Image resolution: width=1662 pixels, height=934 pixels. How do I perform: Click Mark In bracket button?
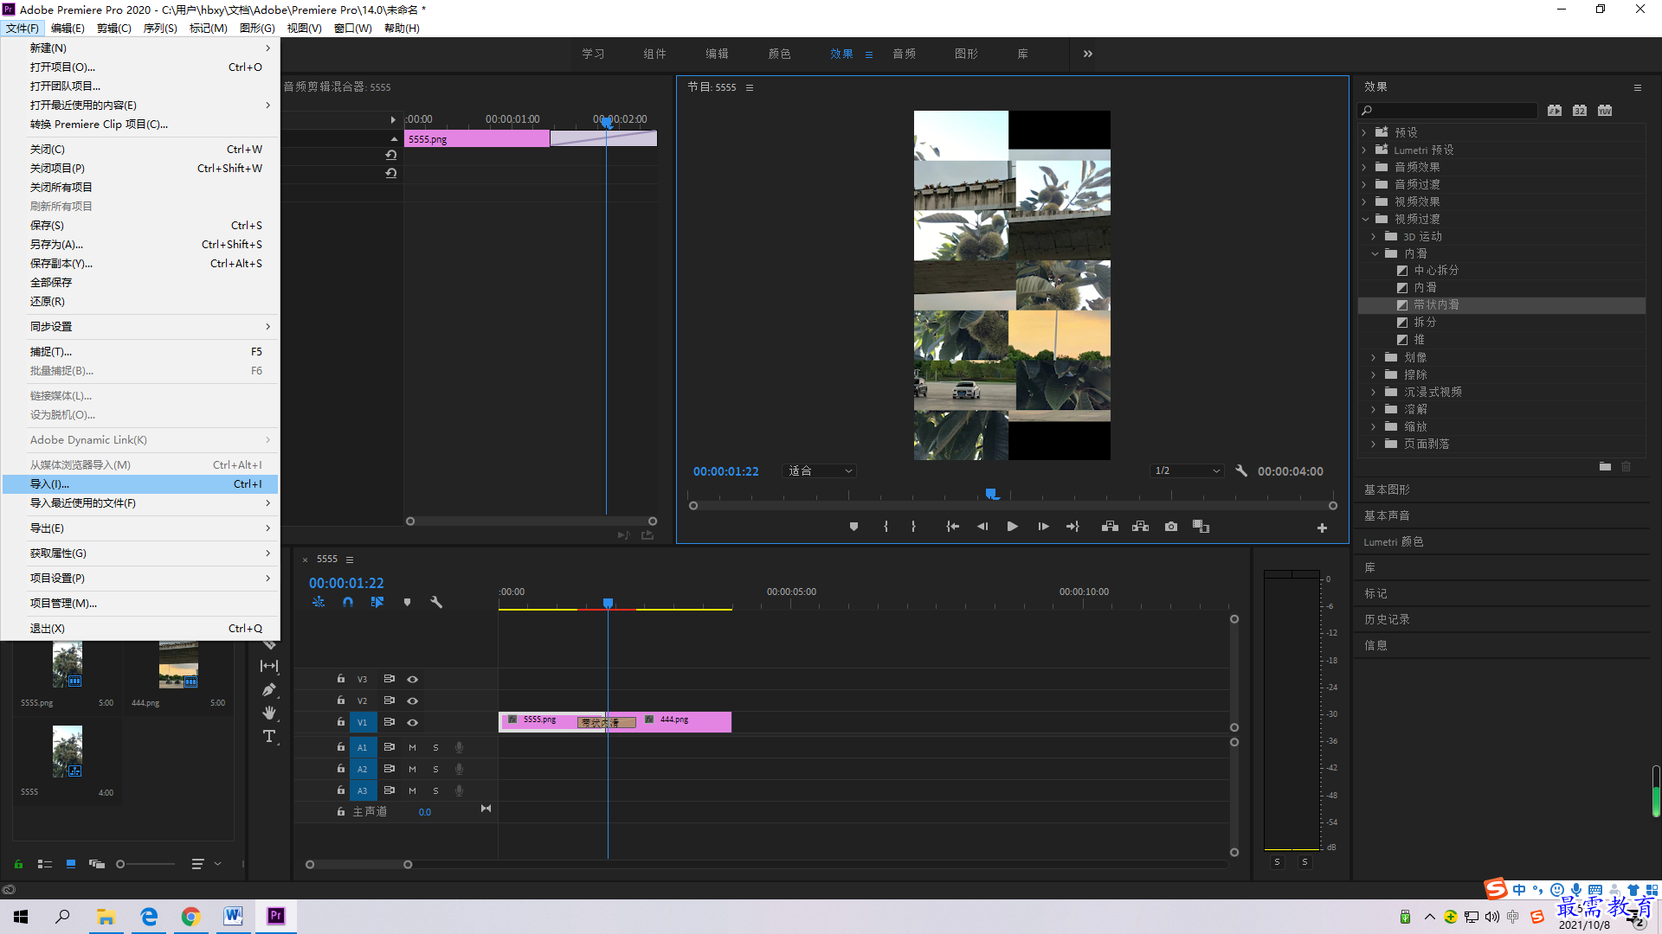(886, 527)
